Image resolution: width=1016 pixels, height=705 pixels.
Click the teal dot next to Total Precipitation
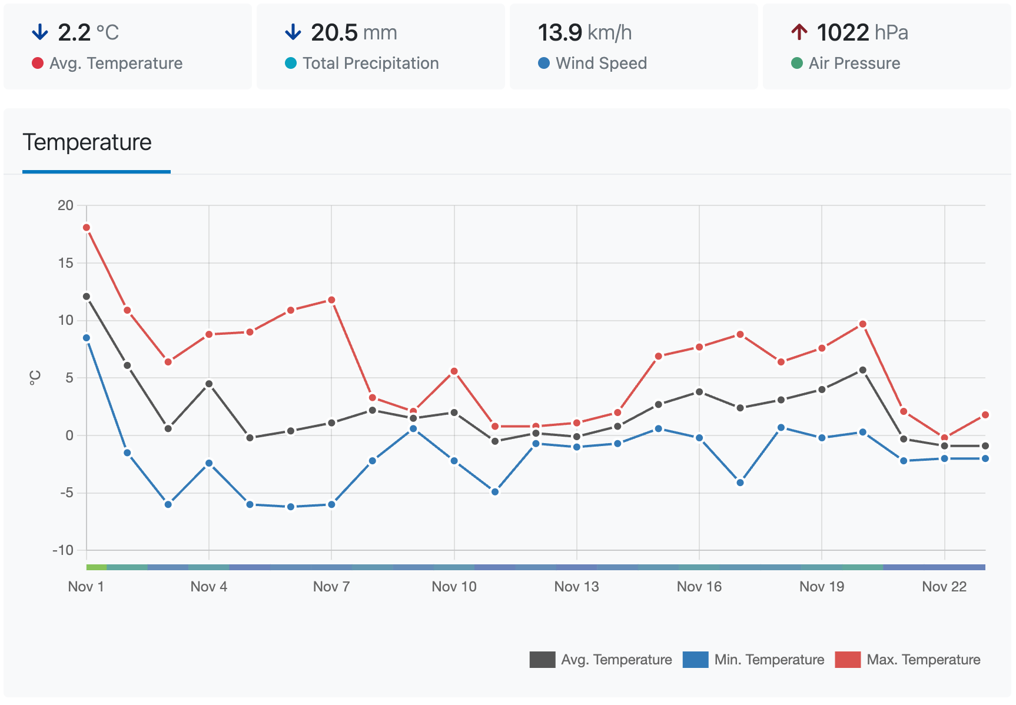coord(291,63)
